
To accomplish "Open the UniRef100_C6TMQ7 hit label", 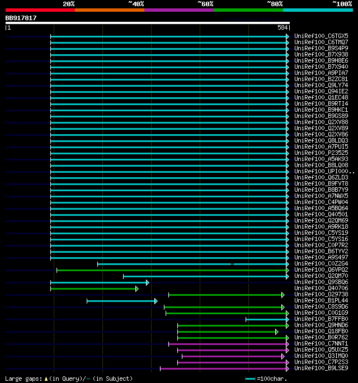I will [x=321, y=42].
